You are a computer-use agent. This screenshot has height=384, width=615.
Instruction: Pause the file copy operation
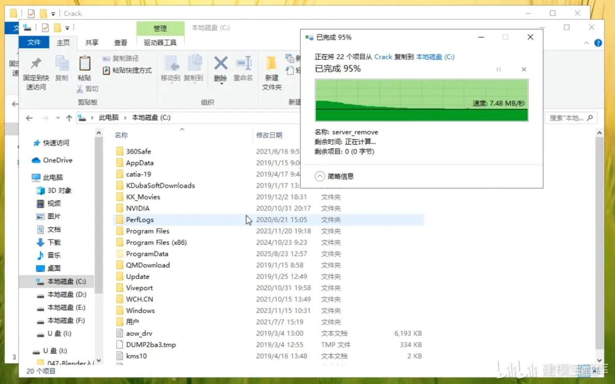point(498,70)
